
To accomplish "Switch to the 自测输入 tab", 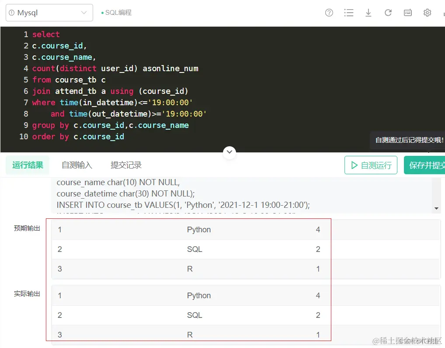I will [x=77, y=165].
